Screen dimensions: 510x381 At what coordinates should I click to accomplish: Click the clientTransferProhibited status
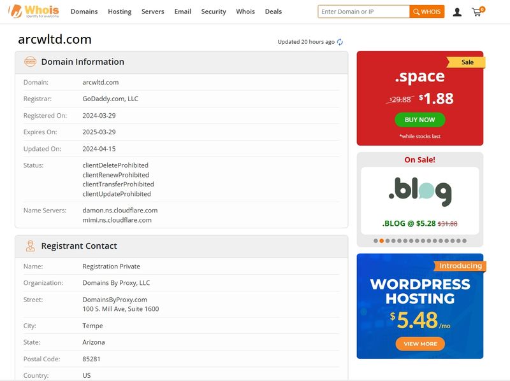[118, 184]
